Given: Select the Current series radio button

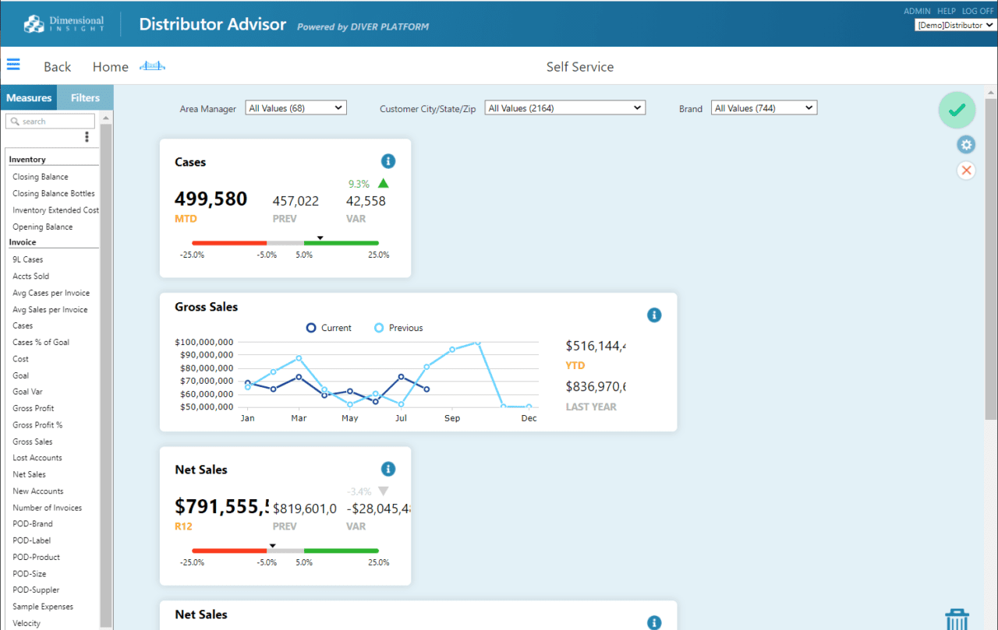Looking at the screenshot, I should click(x=311, y=328).
